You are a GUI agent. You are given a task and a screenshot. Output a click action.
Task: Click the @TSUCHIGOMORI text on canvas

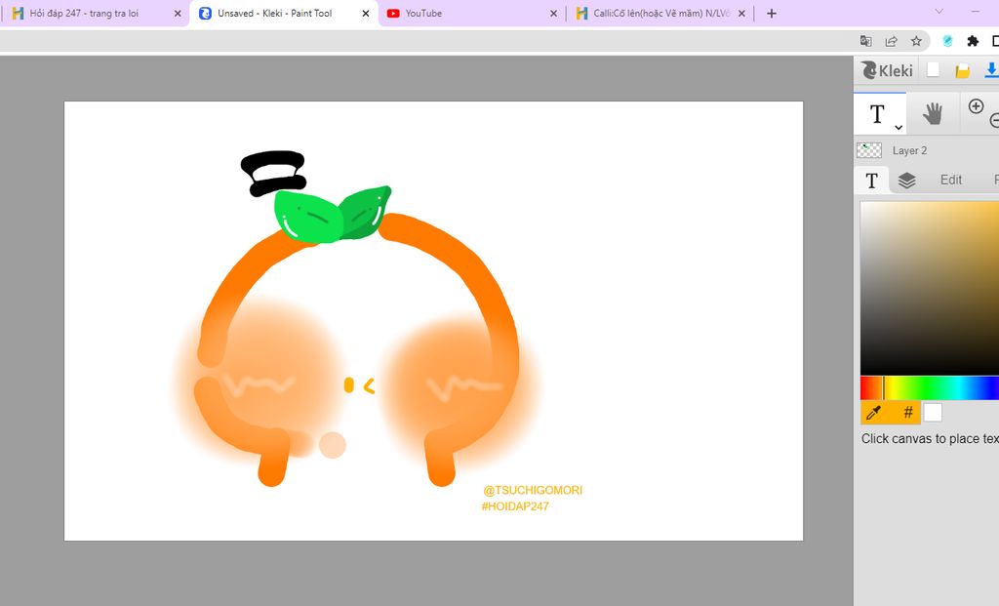533,490
